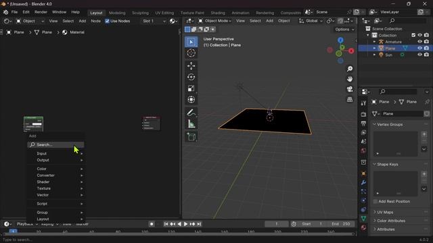
Task: Open Converter submenu in Add menu
Action: (55, 175)
